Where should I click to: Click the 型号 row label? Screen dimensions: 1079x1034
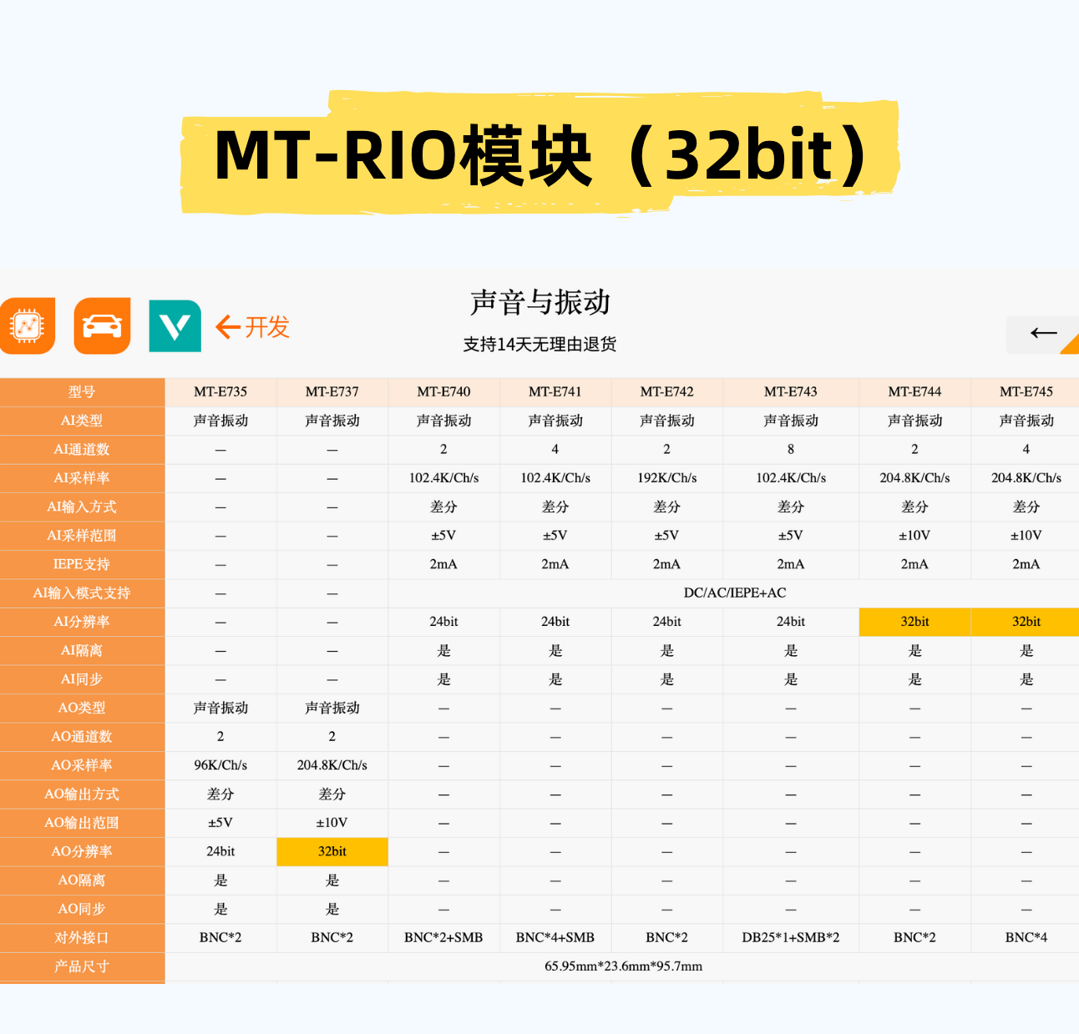click(82, 392)
